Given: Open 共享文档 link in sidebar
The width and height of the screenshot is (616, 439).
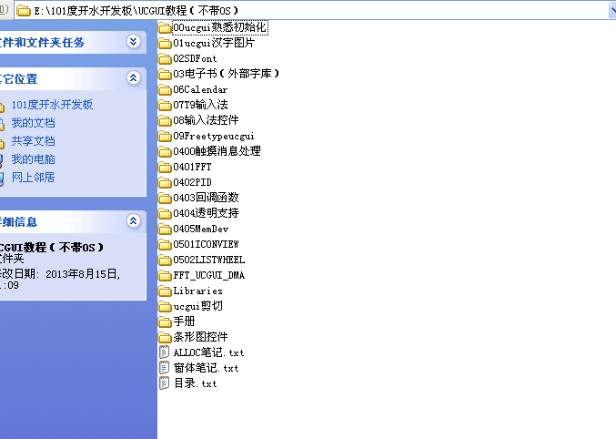Looking at the screenshot, I should pyautogui.click(x=33, y=141).
